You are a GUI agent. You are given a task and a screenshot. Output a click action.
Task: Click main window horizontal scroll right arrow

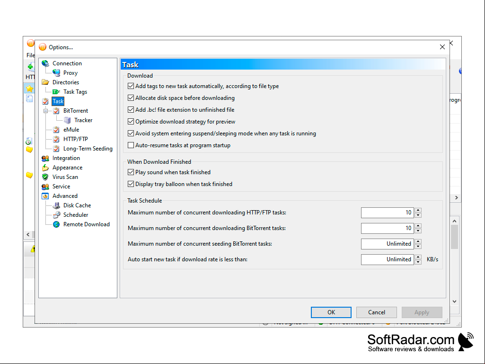pos(457,197)
